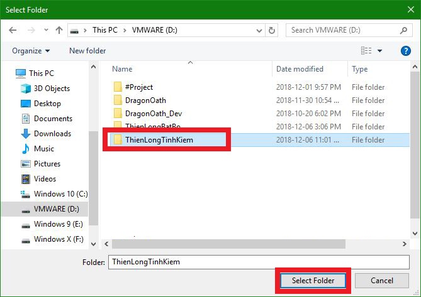Open Windows 10 (C:) drive
Image resolution: width=421 pixels, height=297 pixels.
coord(60,194)
